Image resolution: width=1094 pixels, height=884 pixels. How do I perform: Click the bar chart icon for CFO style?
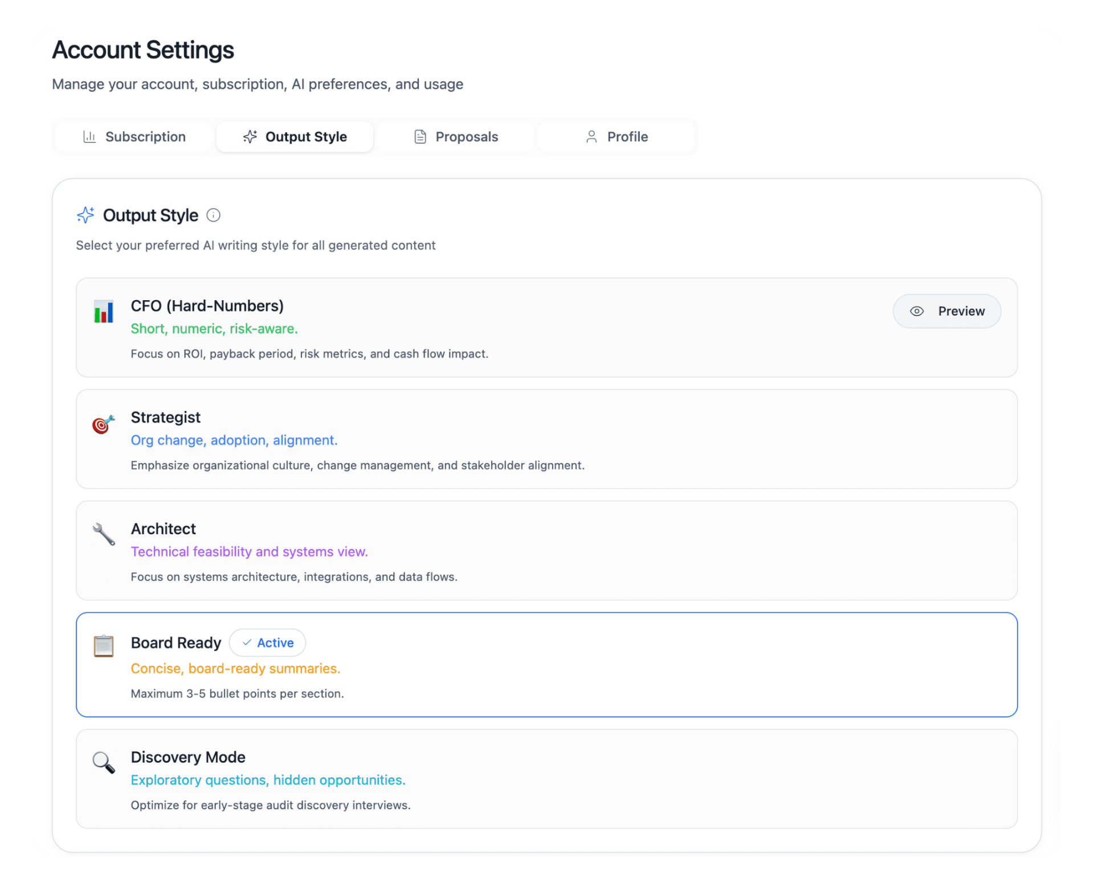pyautogui.click(x=103, y=312)
